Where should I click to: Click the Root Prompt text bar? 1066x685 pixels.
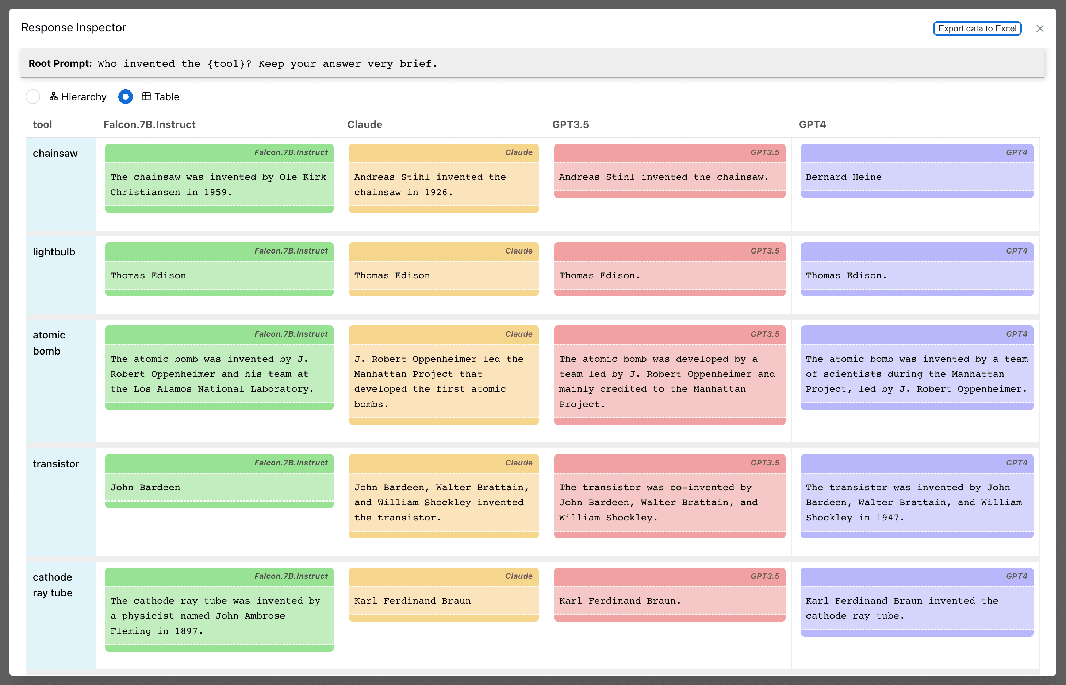(533, 63)
